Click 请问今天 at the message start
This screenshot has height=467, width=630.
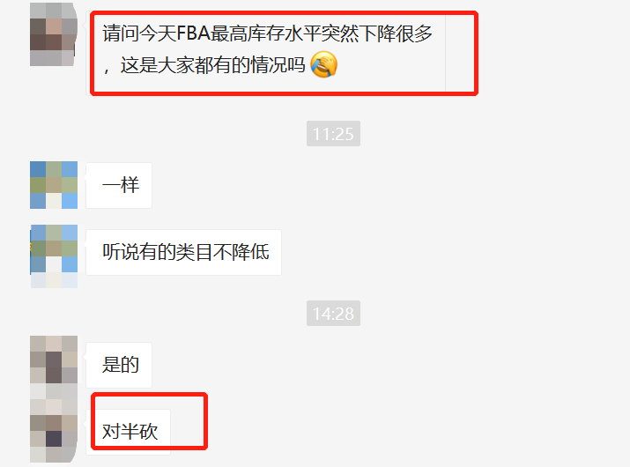(x=139, y=33)
